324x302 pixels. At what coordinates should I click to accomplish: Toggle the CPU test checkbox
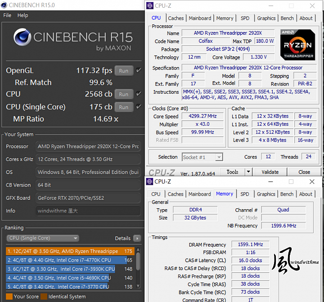click(139, 94)
